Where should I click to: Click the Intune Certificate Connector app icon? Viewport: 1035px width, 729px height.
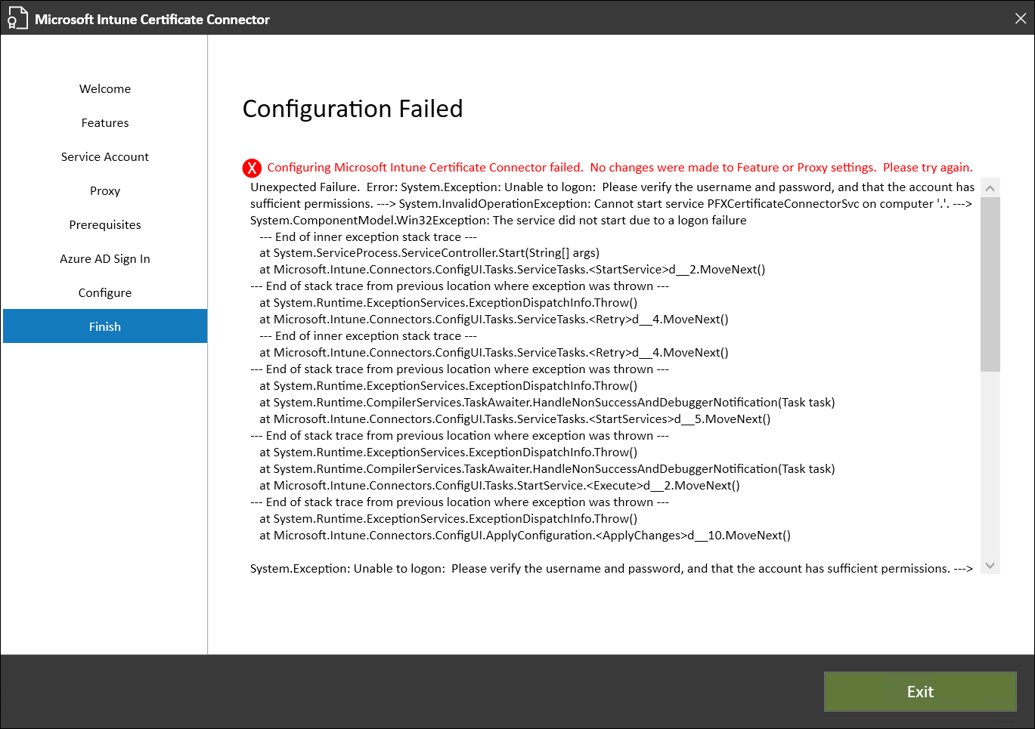(17, 18)
